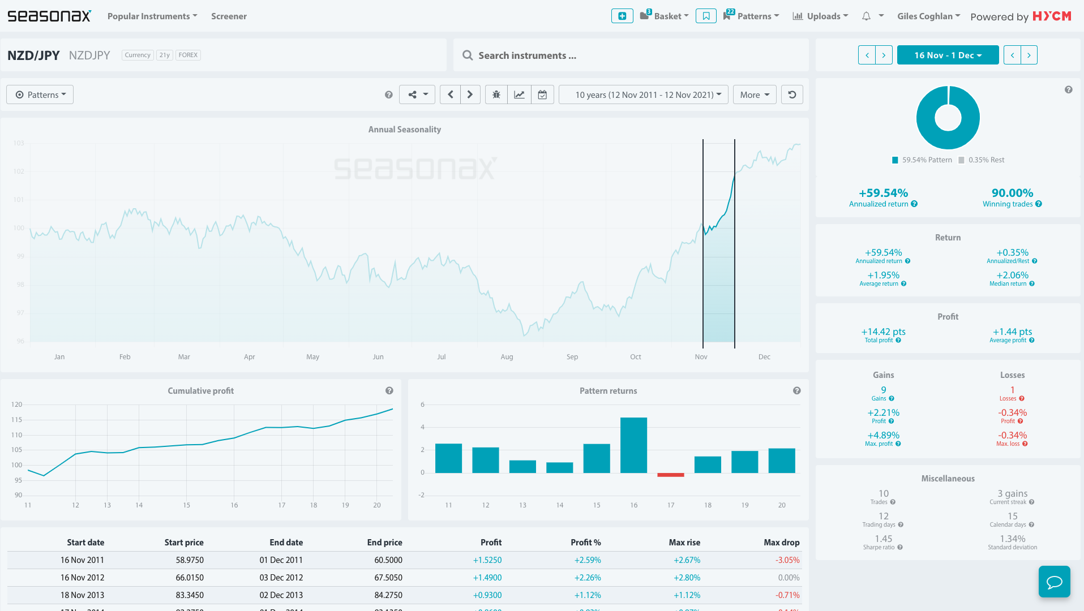Click the red 2017 bar in Pattern returns
Image resolution: width=1084 pixels, height=611 pixels.
[671, 475]
